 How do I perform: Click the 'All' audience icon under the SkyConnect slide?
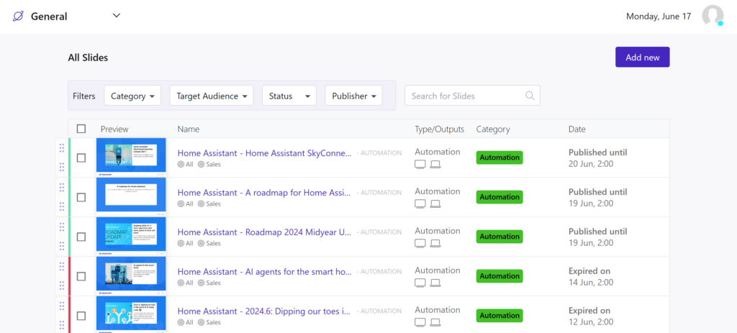(181, 165)
